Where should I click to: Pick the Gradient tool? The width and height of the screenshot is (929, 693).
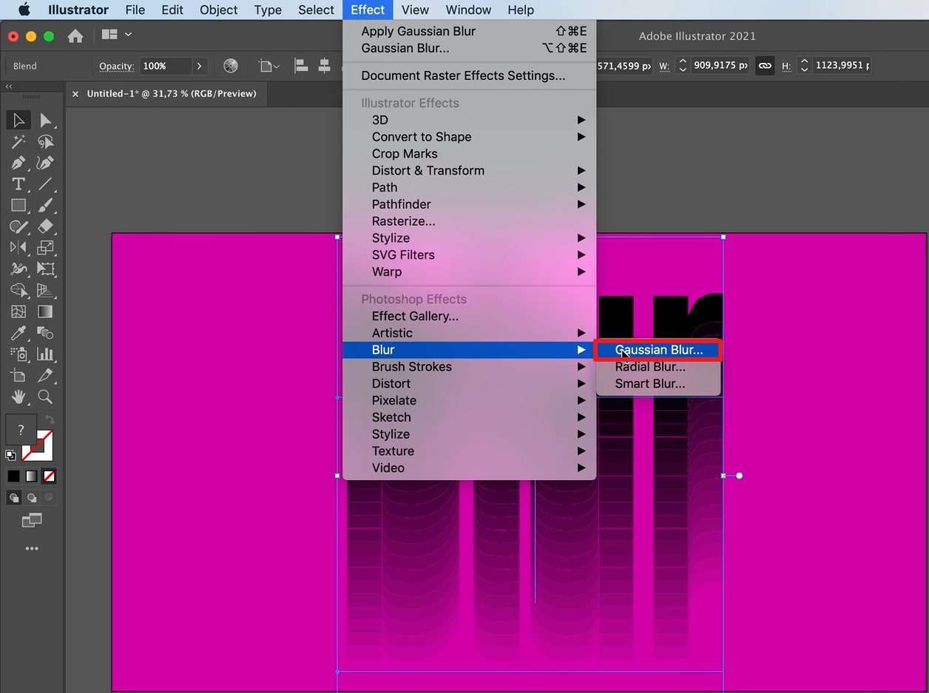(x=45, y=311)
